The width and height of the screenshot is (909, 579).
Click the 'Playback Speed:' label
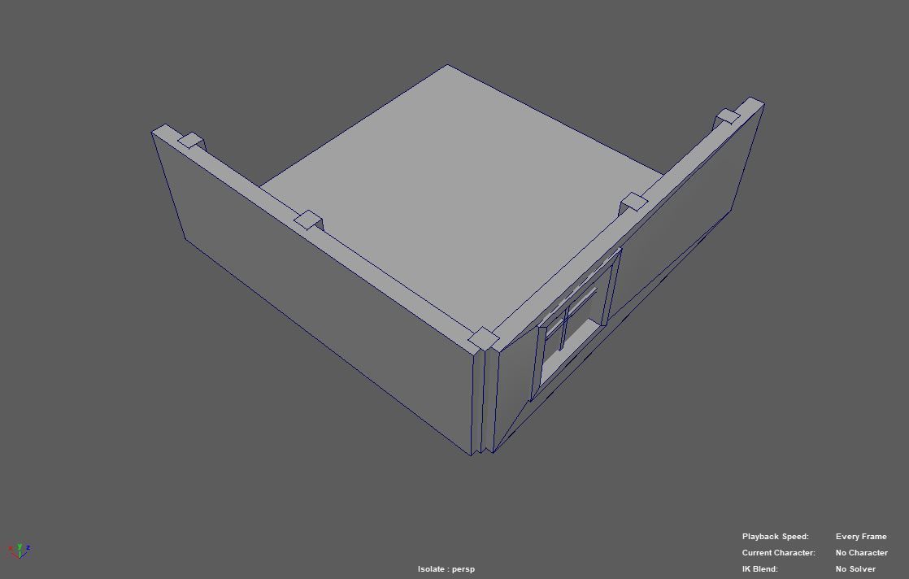point(775,537)
